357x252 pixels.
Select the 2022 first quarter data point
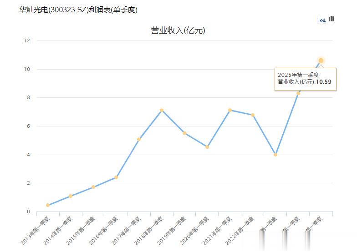[x=253, y=115]
